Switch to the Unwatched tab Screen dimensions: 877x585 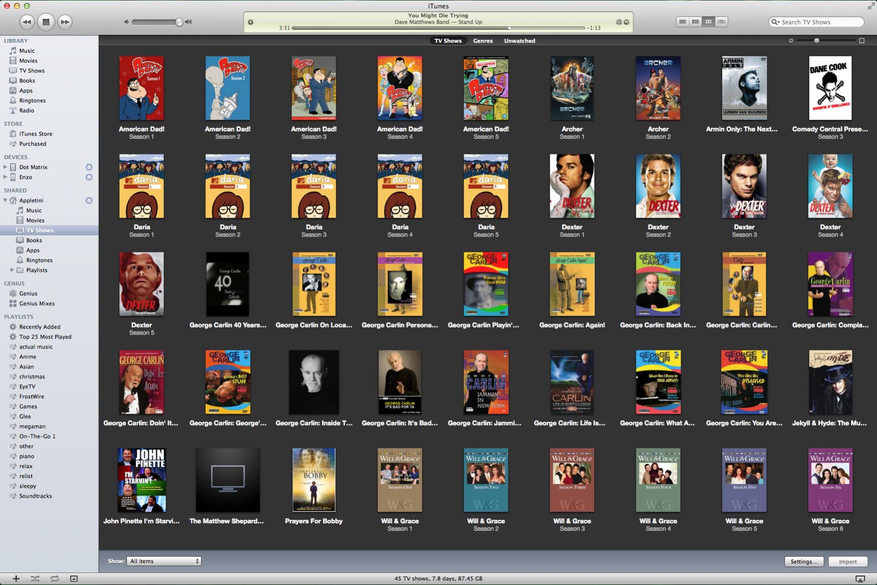[x=519, y=41]
